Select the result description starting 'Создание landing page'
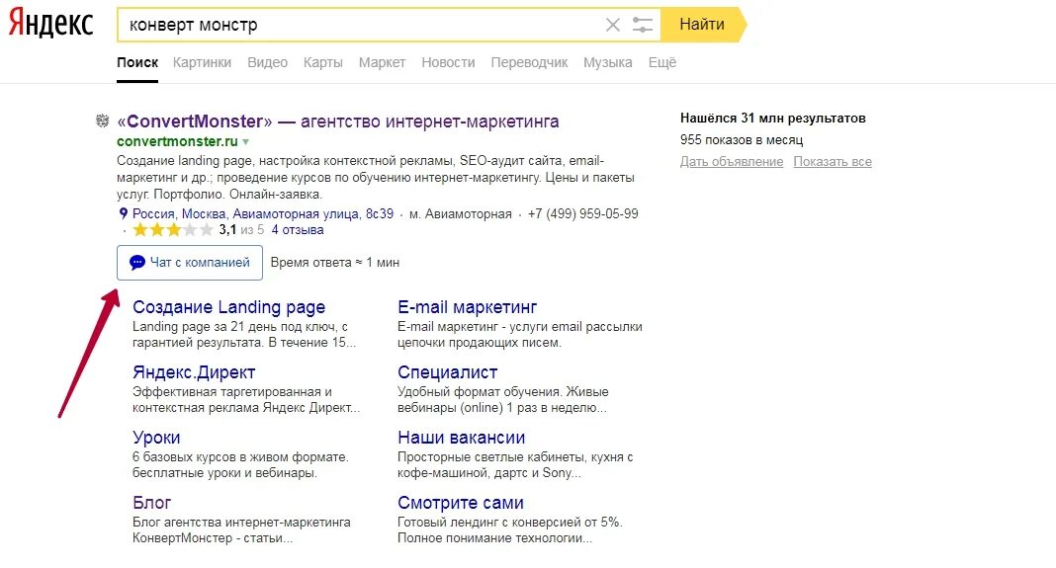This screenshot has width=1056, height=568. (376, 178)
